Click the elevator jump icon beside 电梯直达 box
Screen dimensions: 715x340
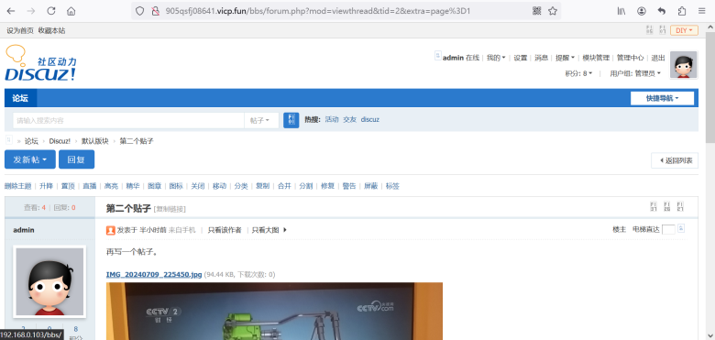[x=681, y=228]
